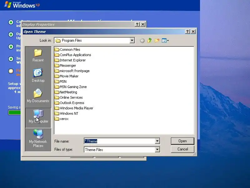The image size is (250, 188).
Task: Select the Messenger folder icon
Action: click(x=57, y=65)
